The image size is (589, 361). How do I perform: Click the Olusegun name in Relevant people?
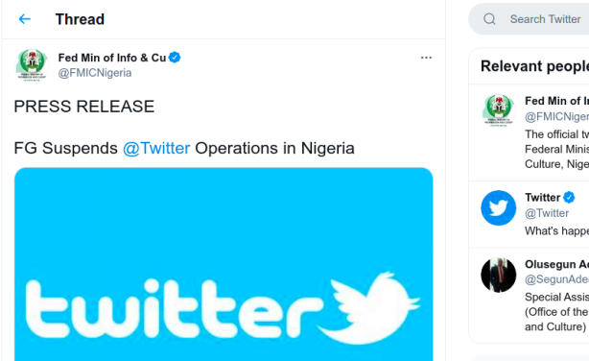point(556,264)
